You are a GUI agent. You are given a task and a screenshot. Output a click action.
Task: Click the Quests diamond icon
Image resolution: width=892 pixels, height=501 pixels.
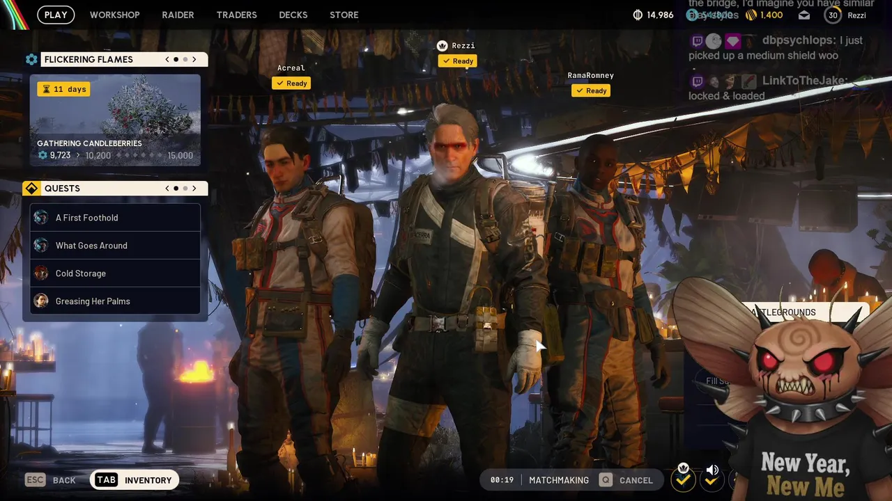tap(31, 189)
